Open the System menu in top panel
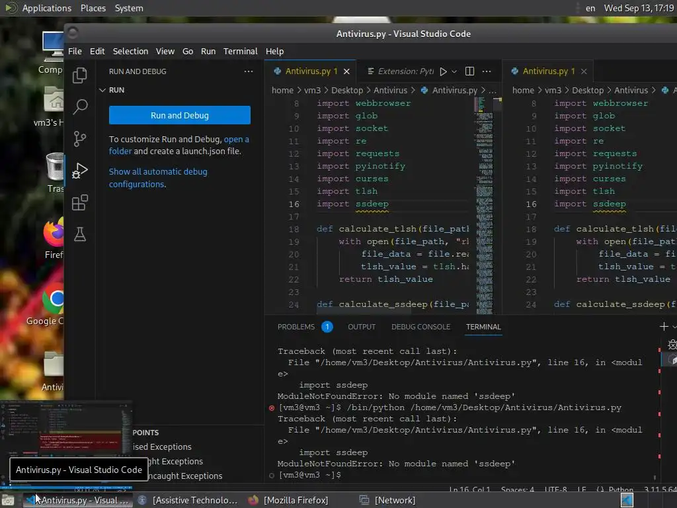 129,8
